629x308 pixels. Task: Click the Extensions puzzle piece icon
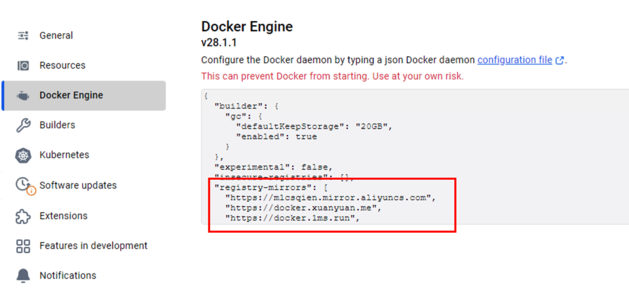23,216
